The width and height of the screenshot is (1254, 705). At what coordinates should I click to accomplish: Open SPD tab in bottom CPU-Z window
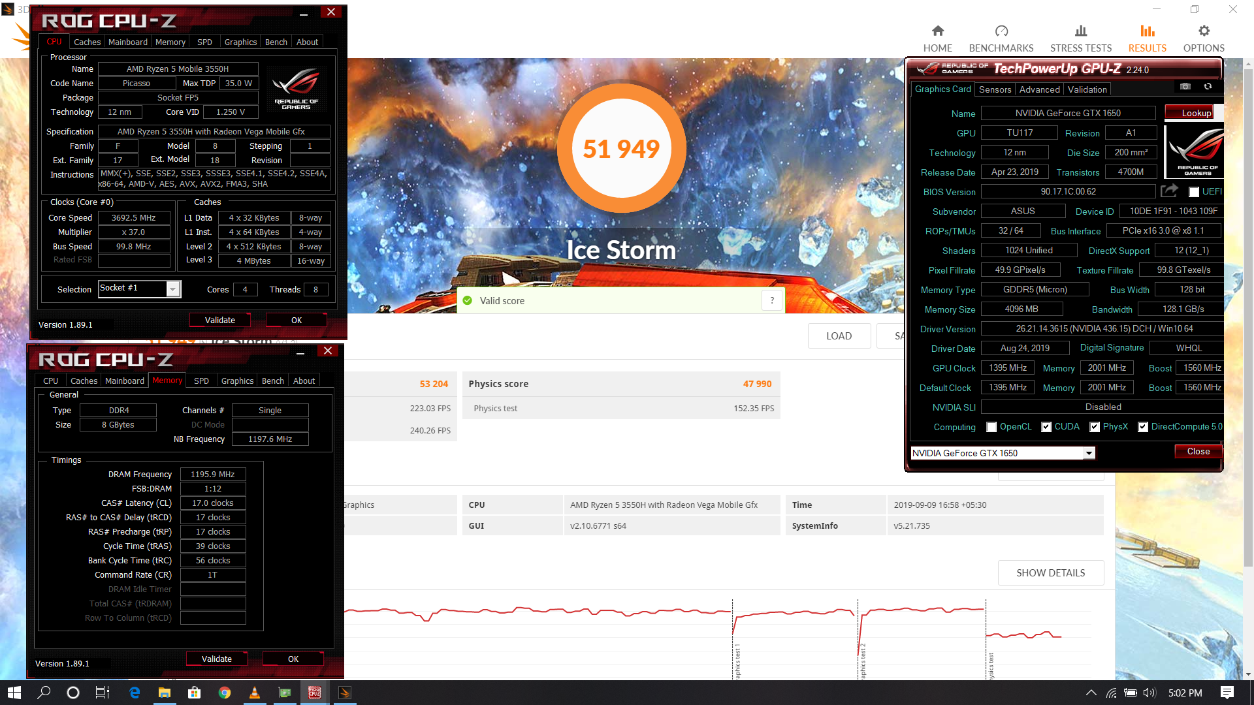(201, 381)
